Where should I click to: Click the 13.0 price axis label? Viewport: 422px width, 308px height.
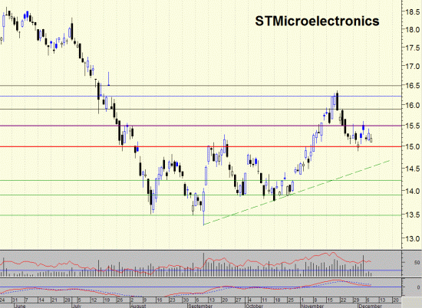coord(413,238)
